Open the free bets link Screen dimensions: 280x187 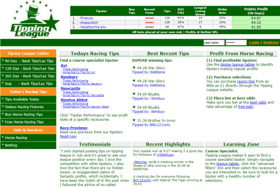point(245,107)
